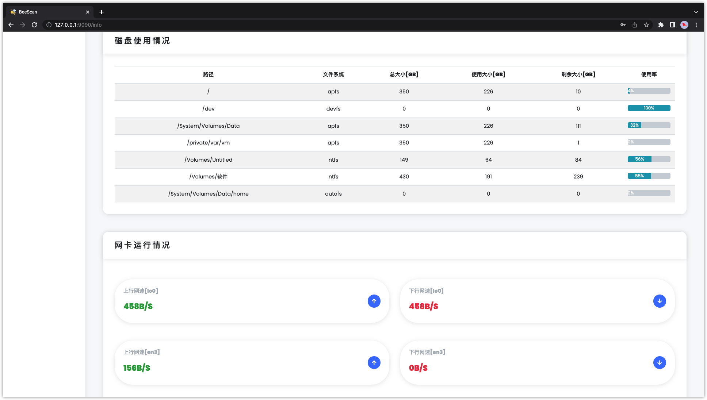Click the /System/Volumes/Data path cell
The width and height of the screenshot is (707, 400).
point(208,126)
